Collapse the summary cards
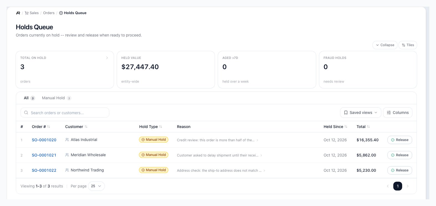 click(385, 45)
